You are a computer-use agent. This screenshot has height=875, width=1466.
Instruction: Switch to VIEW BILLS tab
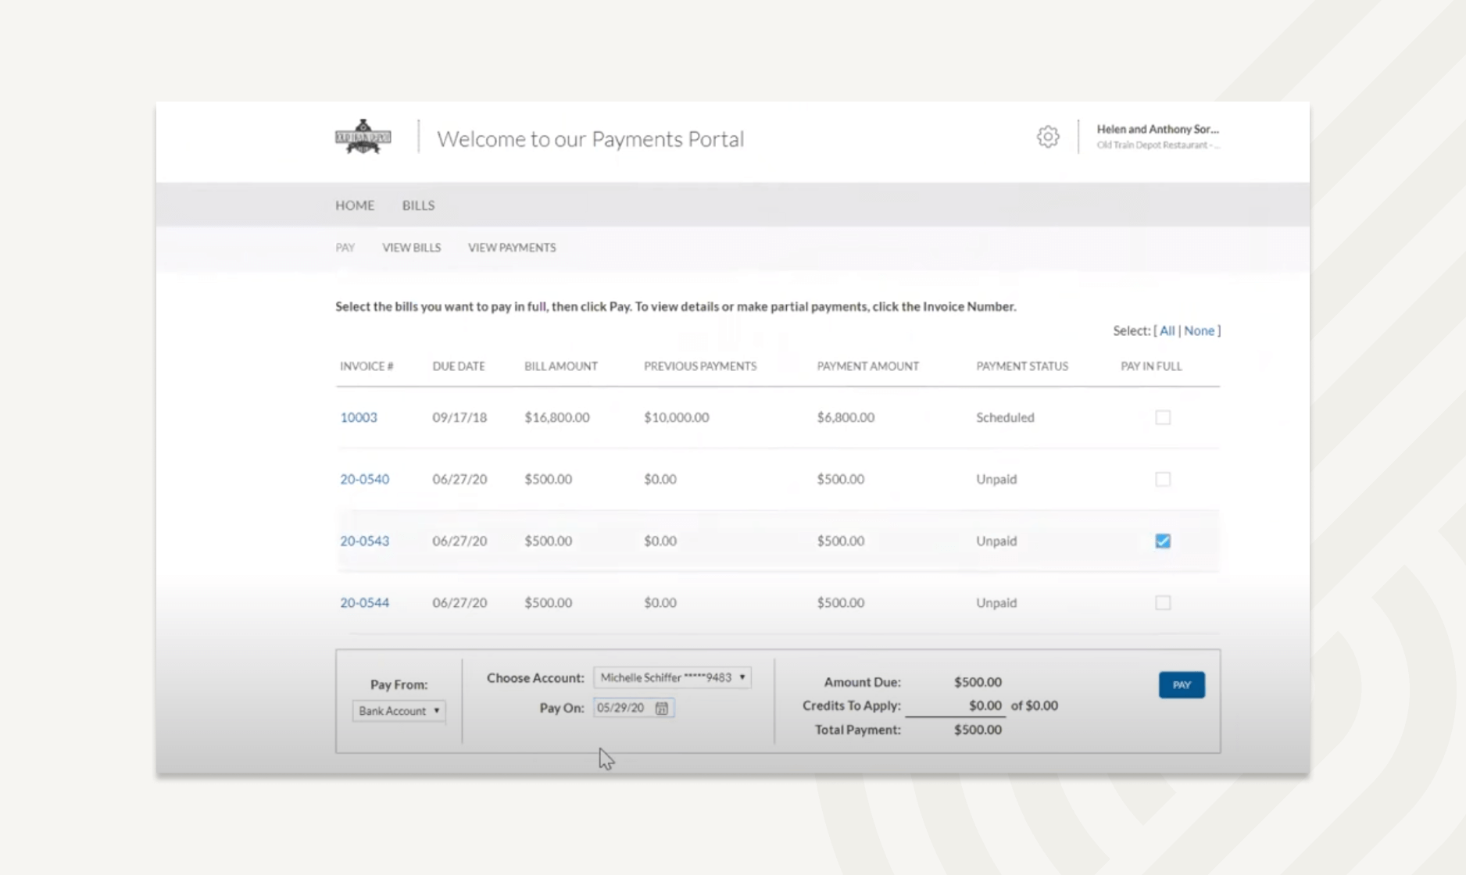point(411,248)
